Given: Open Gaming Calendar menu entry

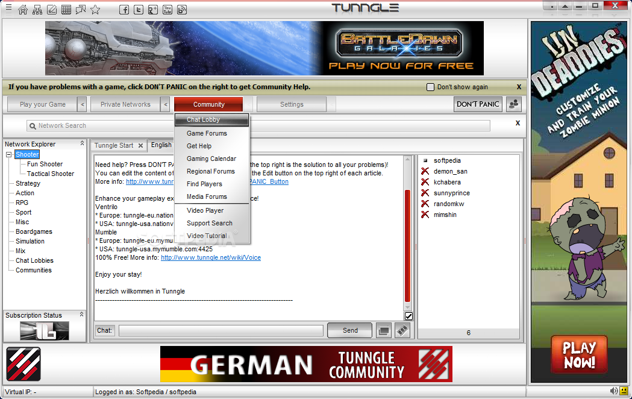Looking at the screenshot, I should coord(213,159).
